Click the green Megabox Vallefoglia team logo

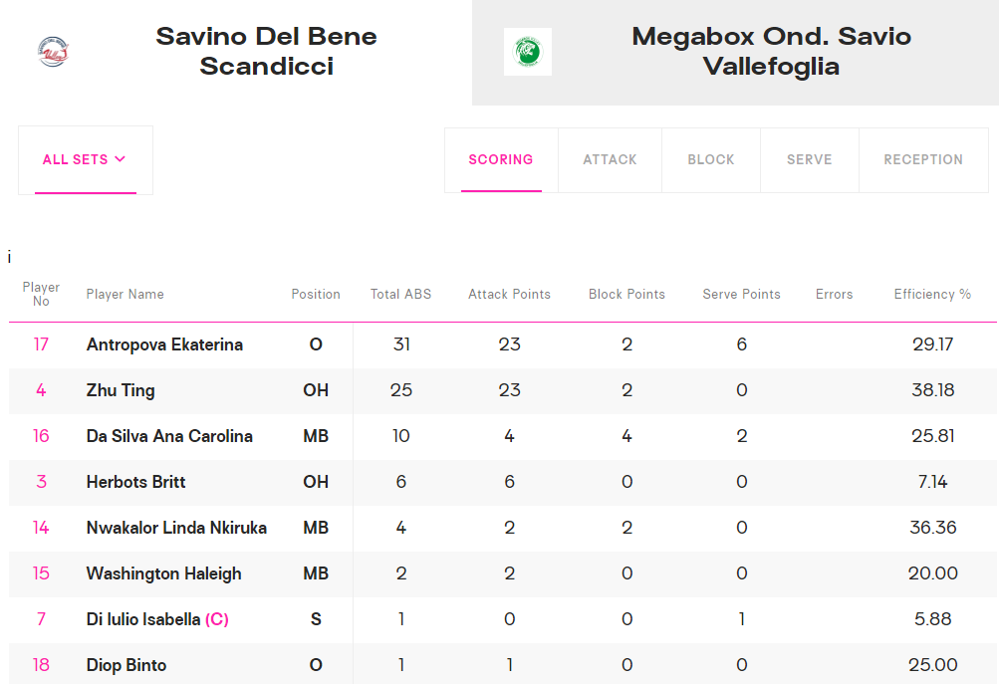tap(528, 52)
